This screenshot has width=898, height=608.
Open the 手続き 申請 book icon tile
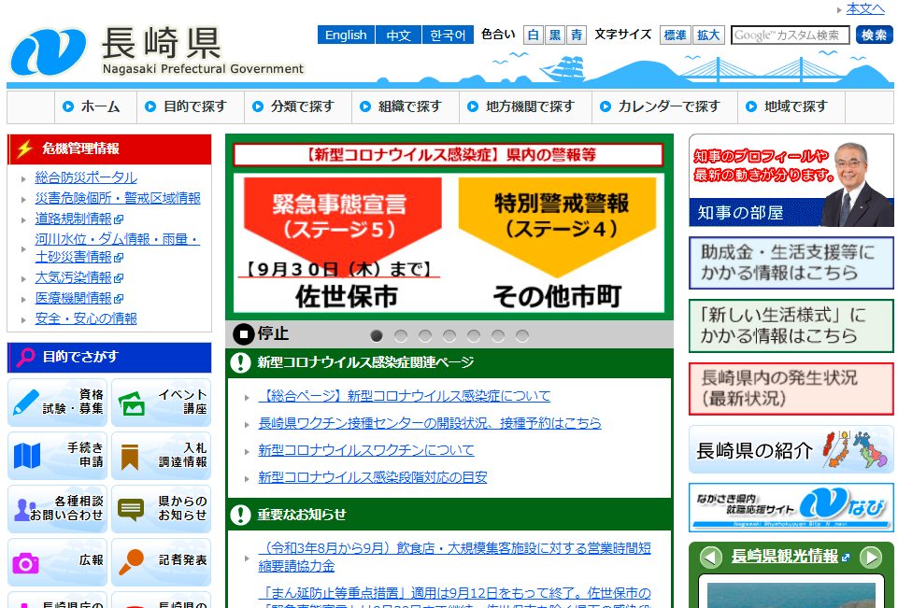coord(57,456)
